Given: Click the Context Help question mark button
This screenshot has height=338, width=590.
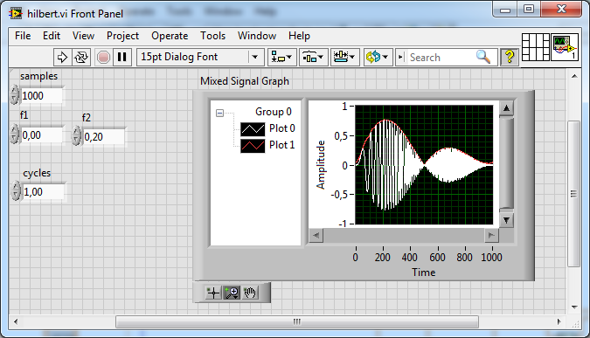Looking at the screenshot, I should (x=510, y=57).
